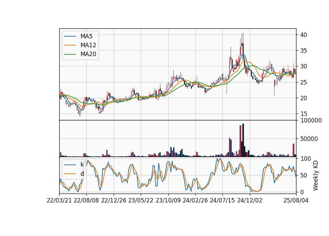Click the orange MA12 legend line sample

pyautogui.click(x=70, y=45)
